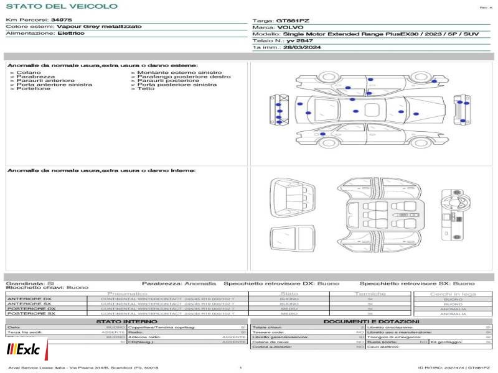Click the 'Cerchi in lega' header
Screen dimensions: 498x373
[453, 294]
